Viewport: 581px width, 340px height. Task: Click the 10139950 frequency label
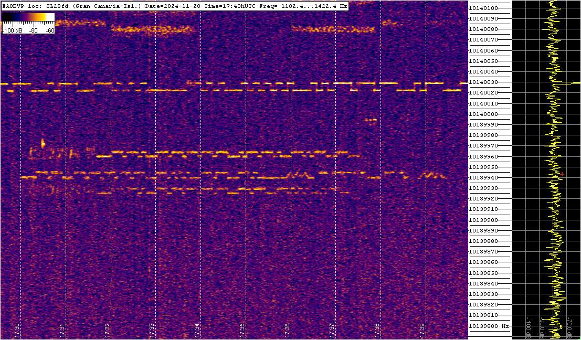[483, 167]
